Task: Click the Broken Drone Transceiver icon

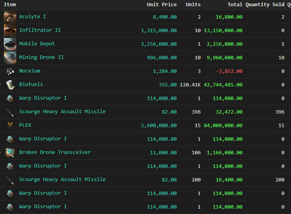Action: 10,153
